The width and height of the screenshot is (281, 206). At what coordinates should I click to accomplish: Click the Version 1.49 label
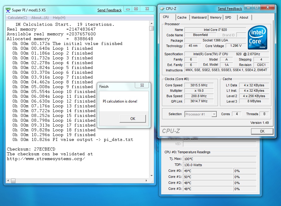click(x=259, y=123)
